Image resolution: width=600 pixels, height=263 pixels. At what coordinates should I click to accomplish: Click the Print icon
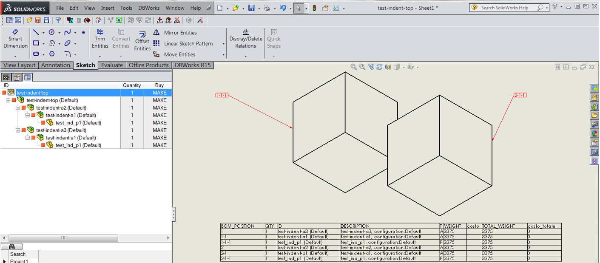point(267,8)
